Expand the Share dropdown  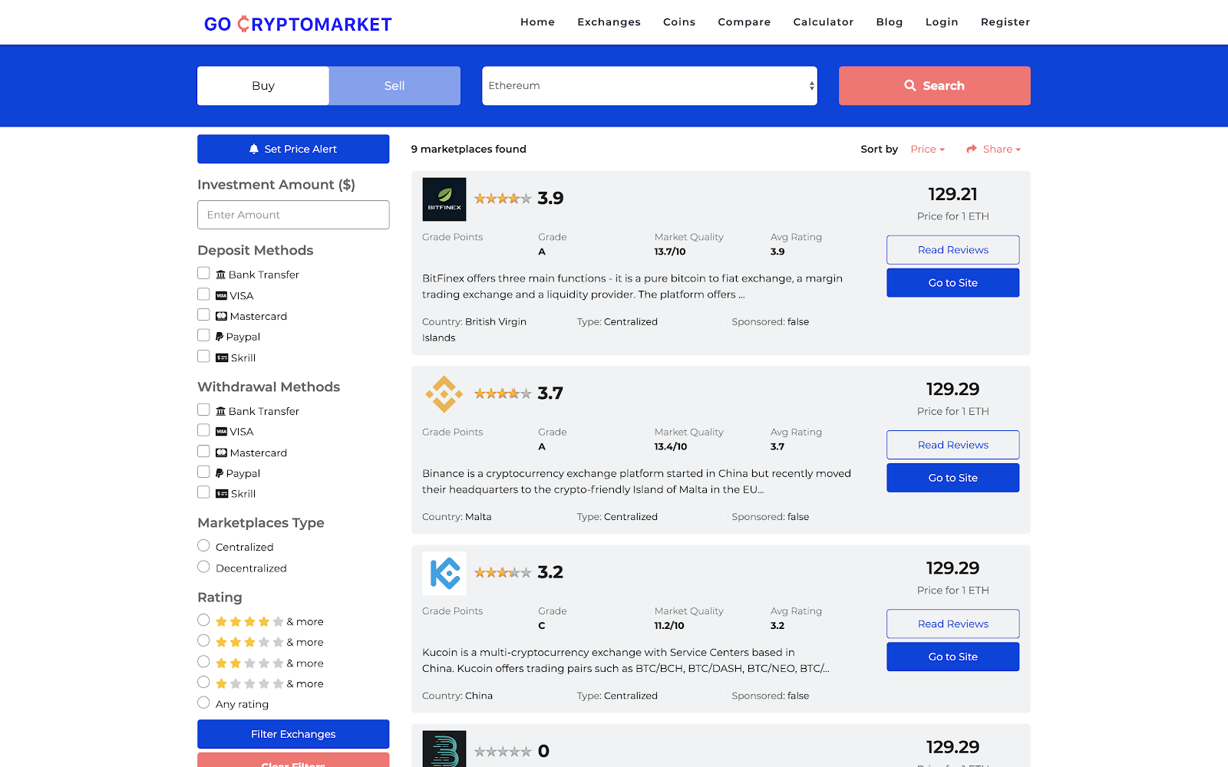(x=994, y=149)
